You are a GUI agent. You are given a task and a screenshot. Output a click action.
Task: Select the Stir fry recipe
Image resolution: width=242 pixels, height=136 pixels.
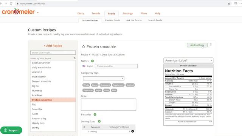pyautogui.click(x=53, y=128)
